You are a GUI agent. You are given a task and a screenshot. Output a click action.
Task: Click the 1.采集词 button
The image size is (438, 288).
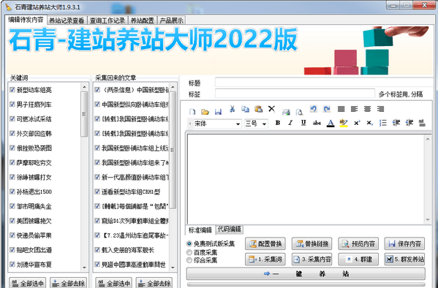tap(265, 259)
